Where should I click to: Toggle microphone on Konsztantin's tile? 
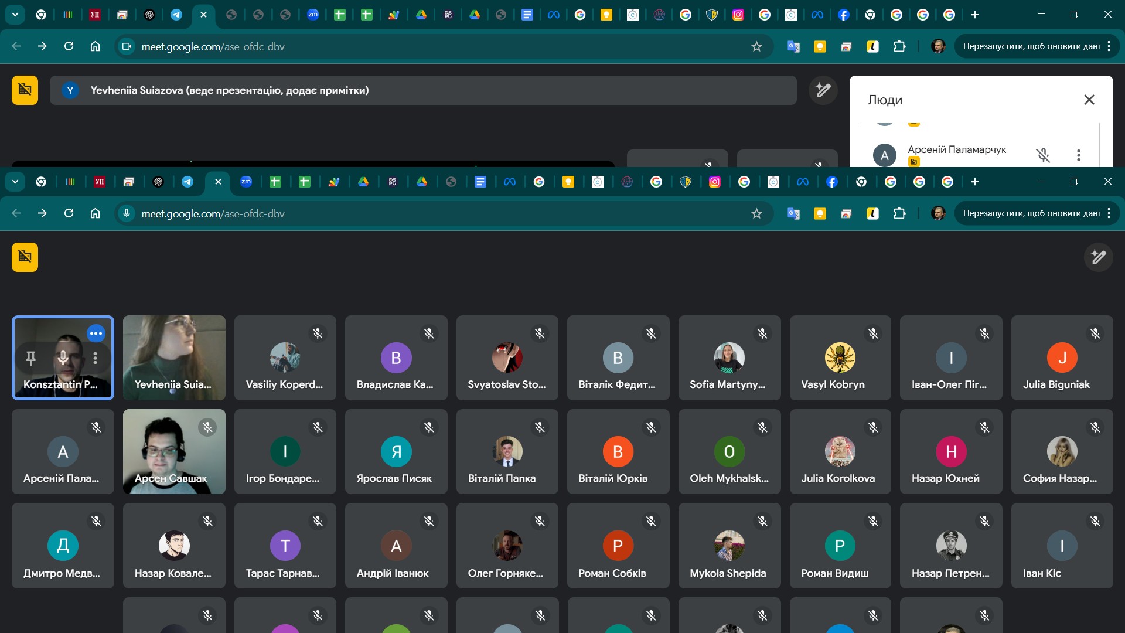click(63, 358)
